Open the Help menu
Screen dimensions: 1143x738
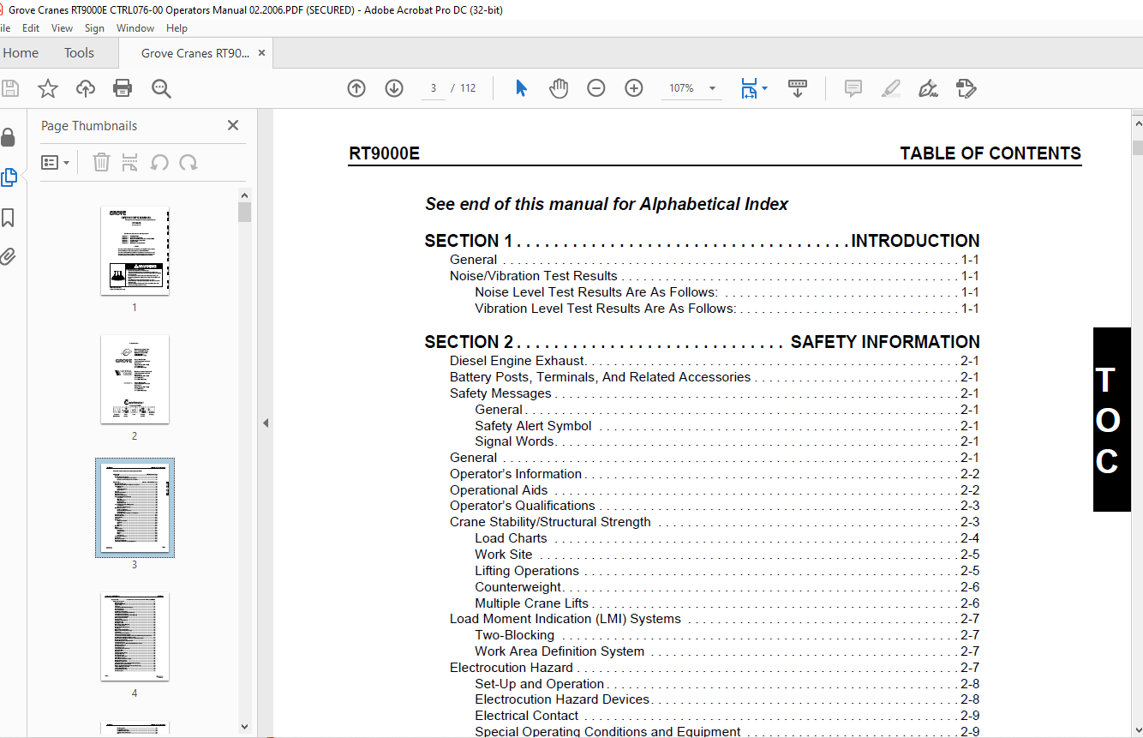tap(177, 28)
